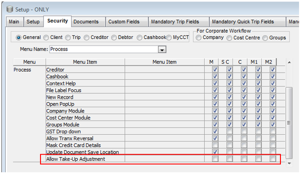Enable C checkbox for Mask Credit Card Details

click(244, 145)
